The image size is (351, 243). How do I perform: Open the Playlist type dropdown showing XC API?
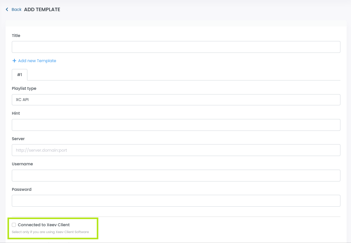[176, 100]
